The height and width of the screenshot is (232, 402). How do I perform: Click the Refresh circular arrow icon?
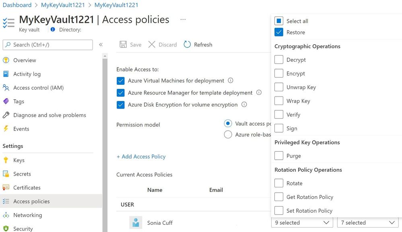click(187, 45)
